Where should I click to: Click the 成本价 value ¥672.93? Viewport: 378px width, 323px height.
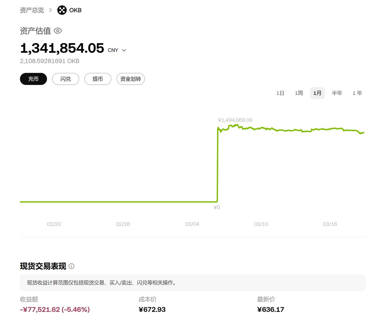pos(152,309)
